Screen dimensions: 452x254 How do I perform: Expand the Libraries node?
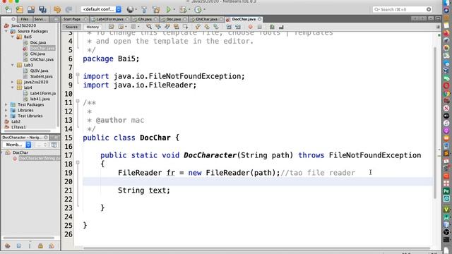coord(6,110)
